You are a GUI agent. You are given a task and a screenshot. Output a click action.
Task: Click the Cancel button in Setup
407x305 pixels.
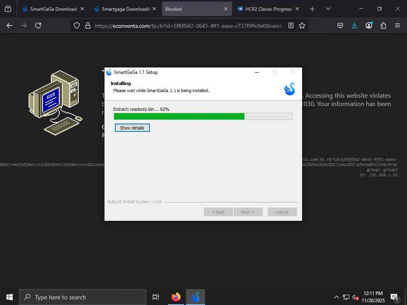[x=282, y=212]
